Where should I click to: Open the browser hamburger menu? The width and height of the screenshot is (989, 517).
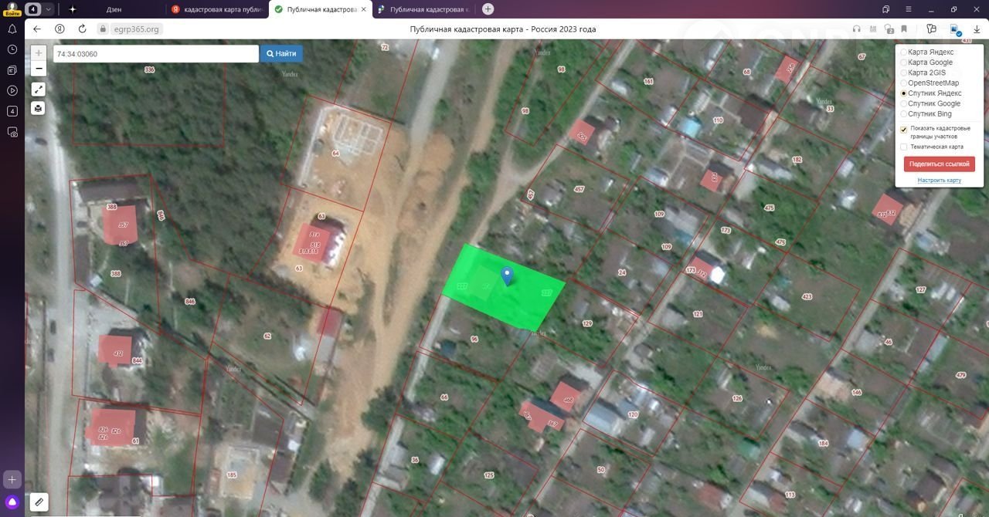[908, 9]
